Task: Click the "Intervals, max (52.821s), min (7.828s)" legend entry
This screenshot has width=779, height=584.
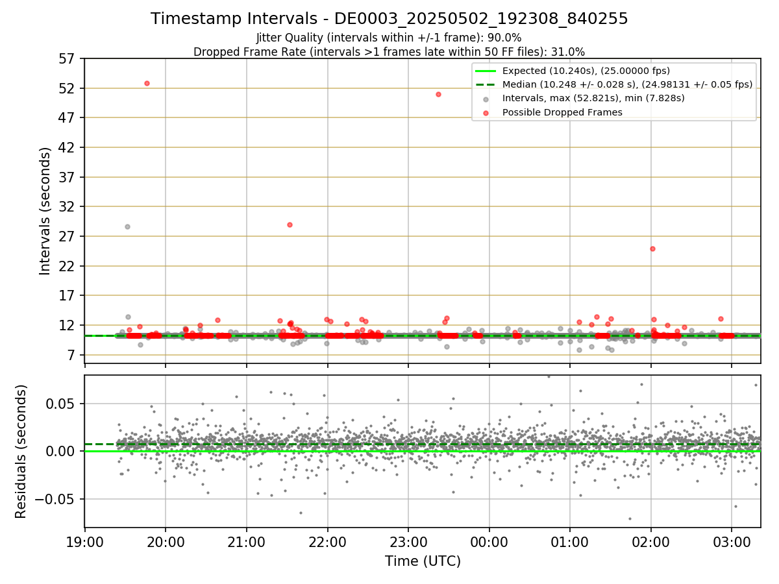Action: (x=593, y=98)
